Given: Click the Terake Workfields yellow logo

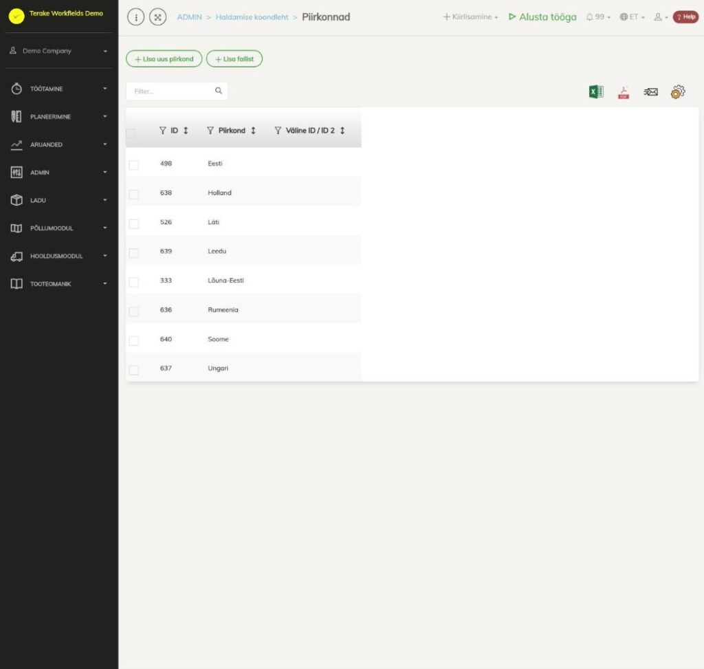Looking at the screenshot, I should (x=16, y=17).
